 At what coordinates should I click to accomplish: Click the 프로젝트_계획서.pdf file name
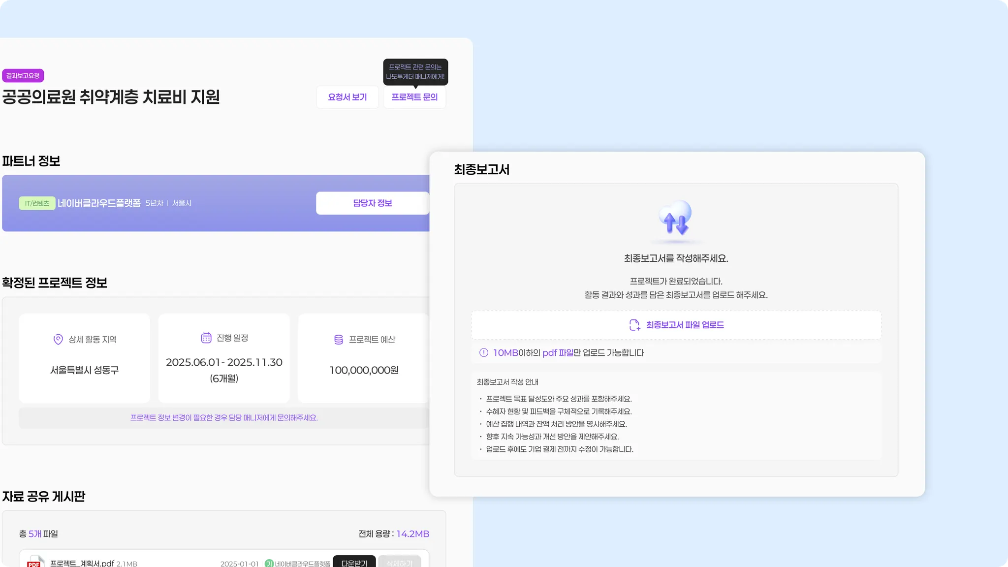(x=82, y=563)
